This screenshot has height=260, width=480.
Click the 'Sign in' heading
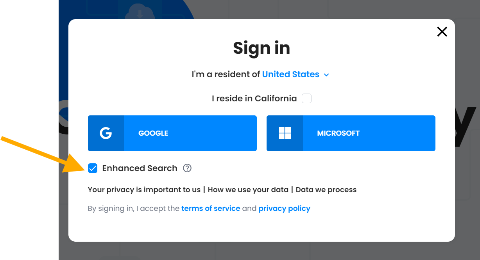pyautogui.click(x=261, y=48)
